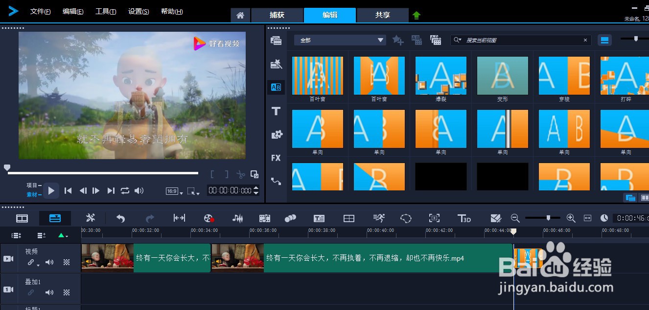Open the Graphics library icon
Viewport: 649px width, 310px height.
tap(276, 134)
